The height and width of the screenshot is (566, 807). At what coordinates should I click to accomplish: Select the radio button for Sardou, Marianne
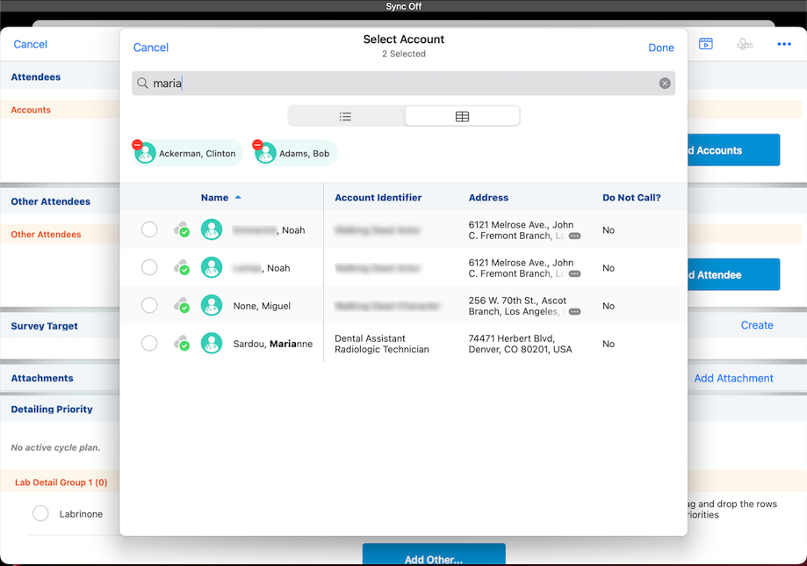pyautogui.click(x=149, y=344)
